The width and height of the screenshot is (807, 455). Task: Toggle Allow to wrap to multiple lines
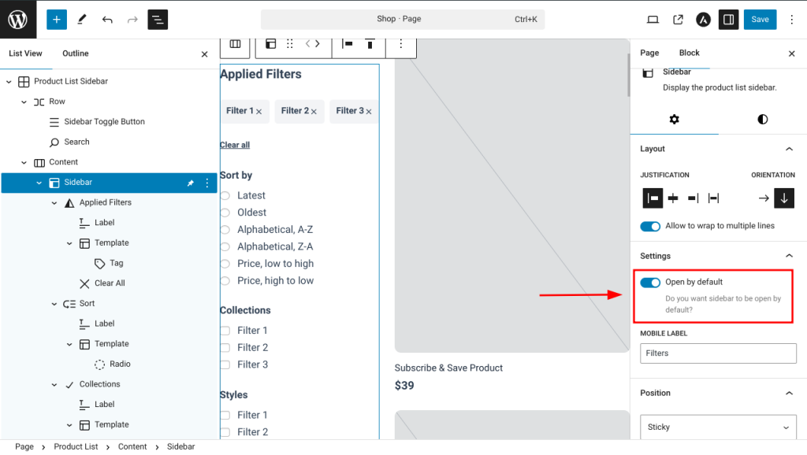(x=650, y=227)
